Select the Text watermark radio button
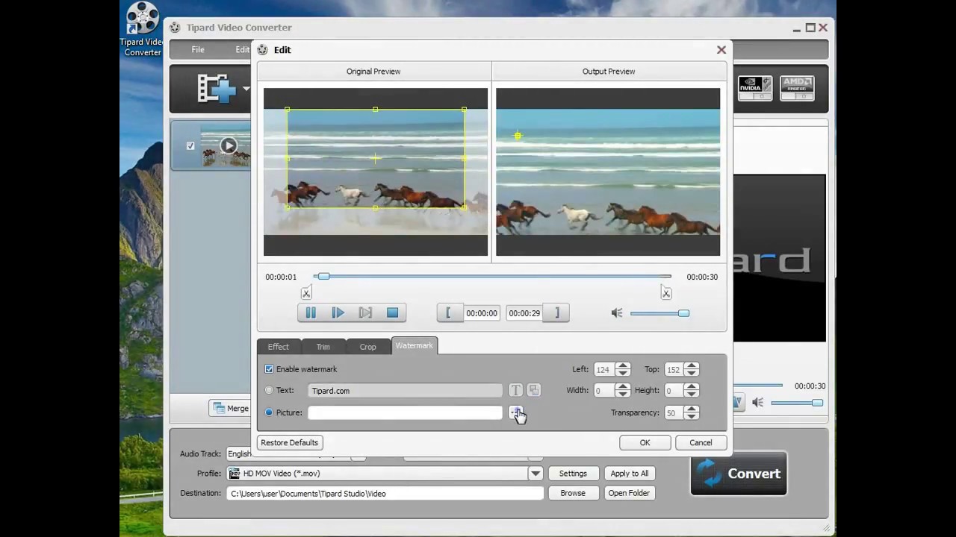The image size is (956, 537). pyautogui.click(x=269, y=390)
